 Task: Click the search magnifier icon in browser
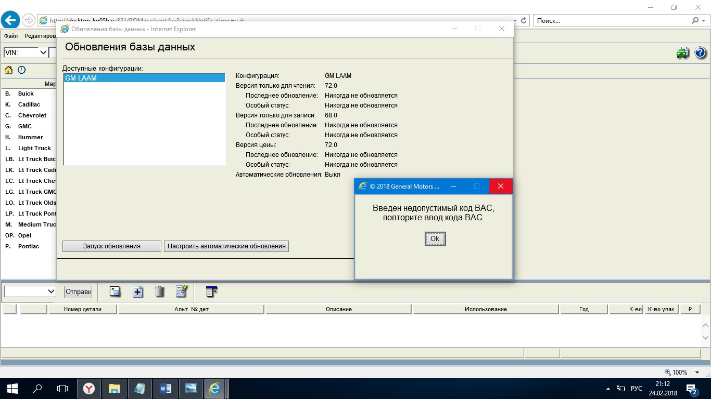coord(695,21)
